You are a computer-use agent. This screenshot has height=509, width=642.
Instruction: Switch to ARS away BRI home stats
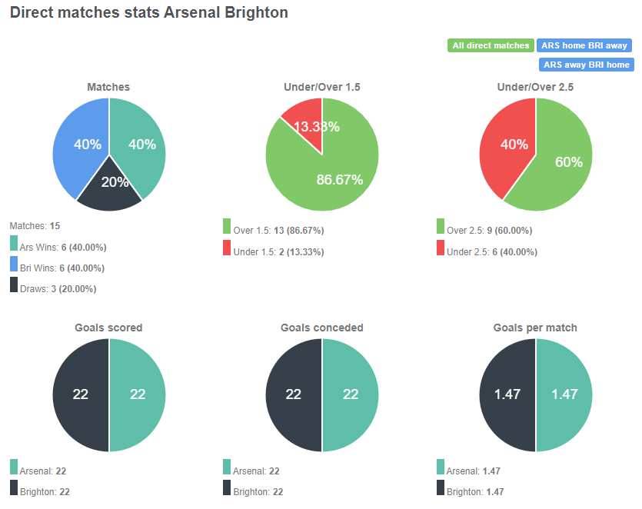(x=587, y=65)
